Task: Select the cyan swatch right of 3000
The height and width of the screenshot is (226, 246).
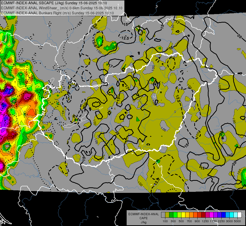Action: tap(232, 215)
